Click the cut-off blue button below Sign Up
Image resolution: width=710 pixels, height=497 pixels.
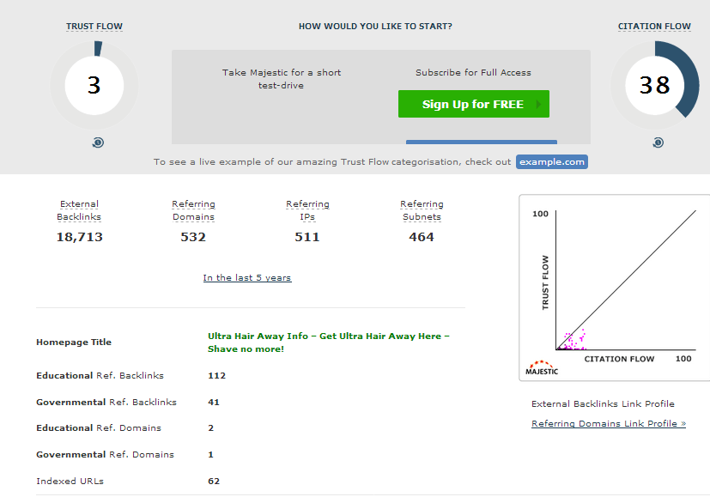[482, 142]
